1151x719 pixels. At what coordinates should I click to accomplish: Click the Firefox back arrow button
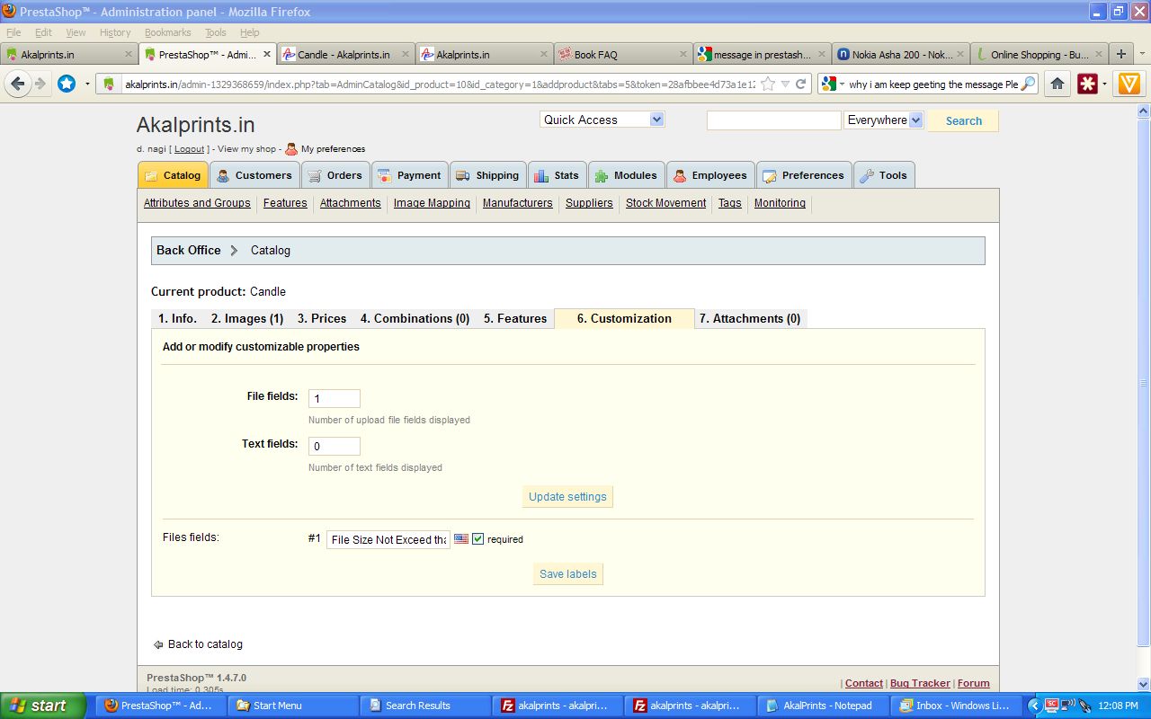pyautogui.click(x=17, y=84)
